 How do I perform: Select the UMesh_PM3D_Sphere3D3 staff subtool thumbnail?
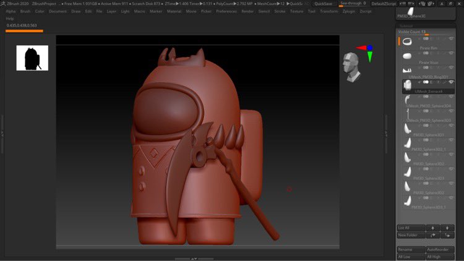point(408,114)
